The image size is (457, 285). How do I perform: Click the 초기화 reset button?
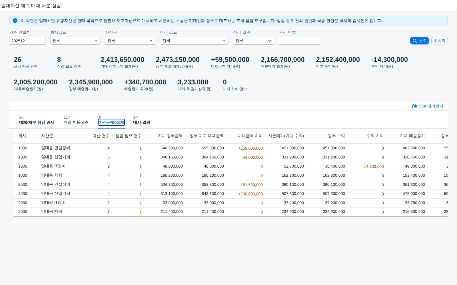point(440,41)
